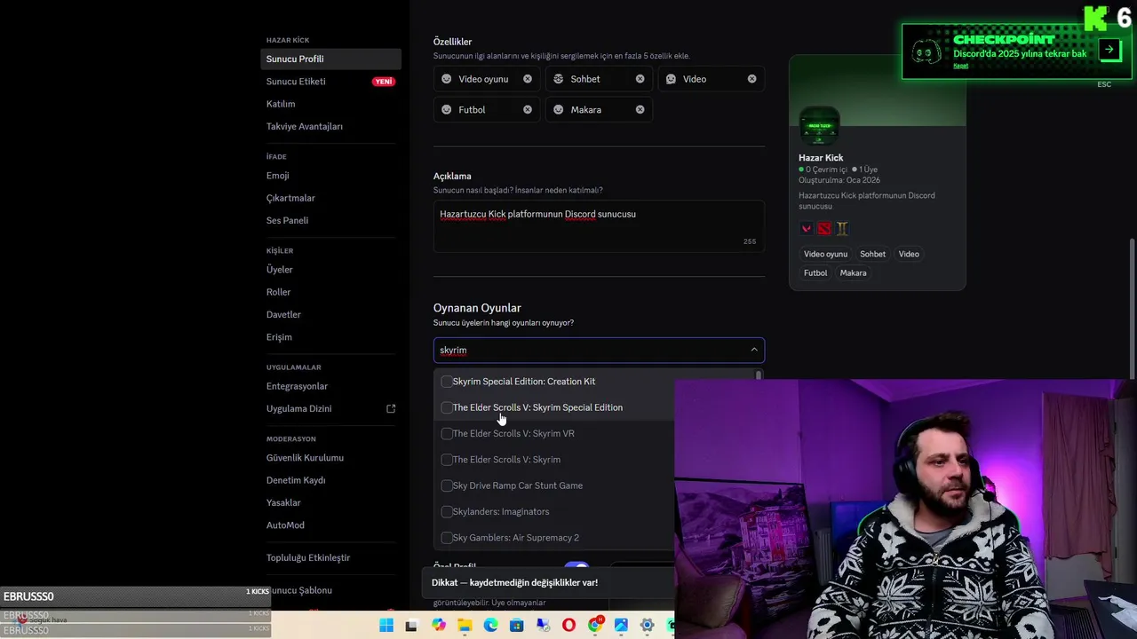Open Settings gear on the taskbar
The height and width of the screenshot is (639, 1137).
point(647,626)
